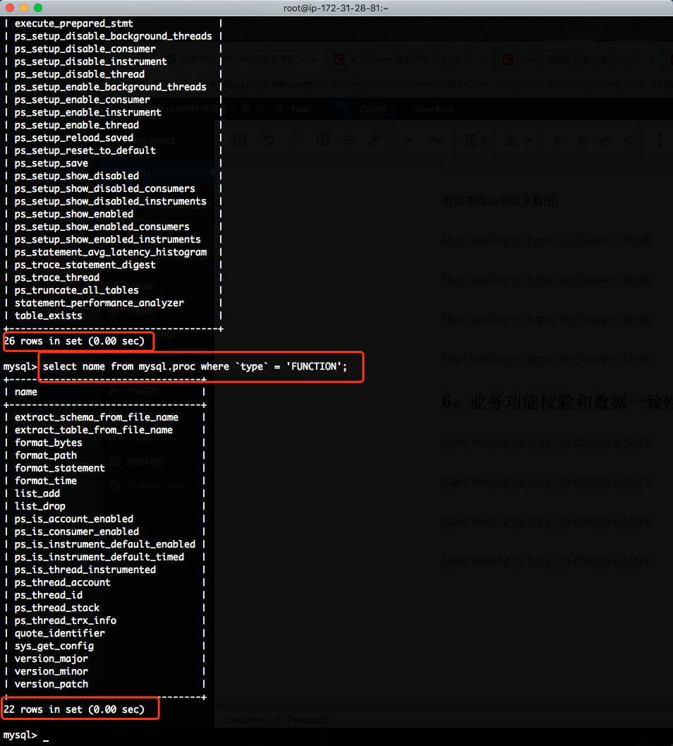Move block up with the up chevron
This screenshot has height=746, width=673.
point(411,140)
